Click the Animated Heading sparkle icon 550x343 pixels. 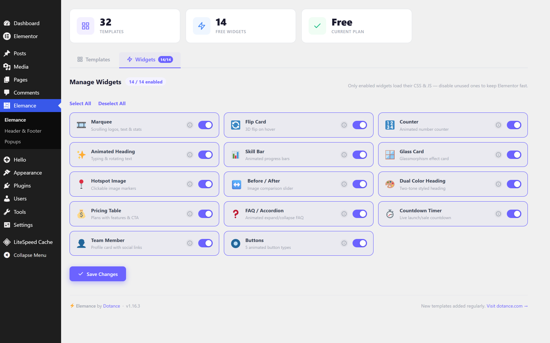(81, 155)
